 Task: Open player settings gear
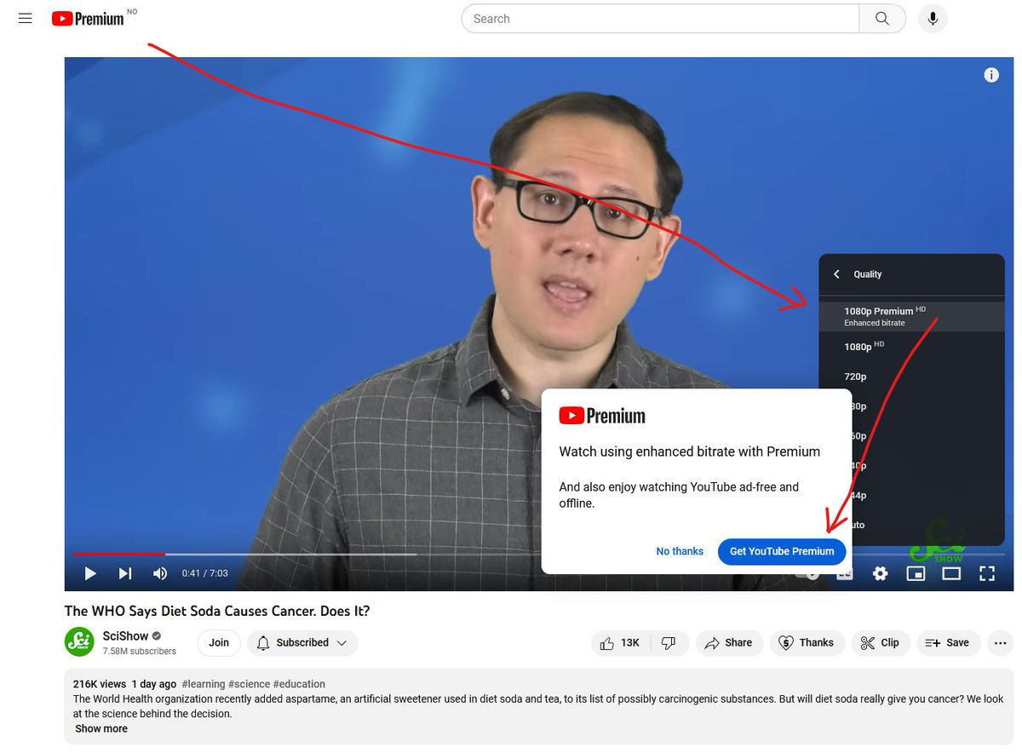pyautogui.click(x=880, y=573)
